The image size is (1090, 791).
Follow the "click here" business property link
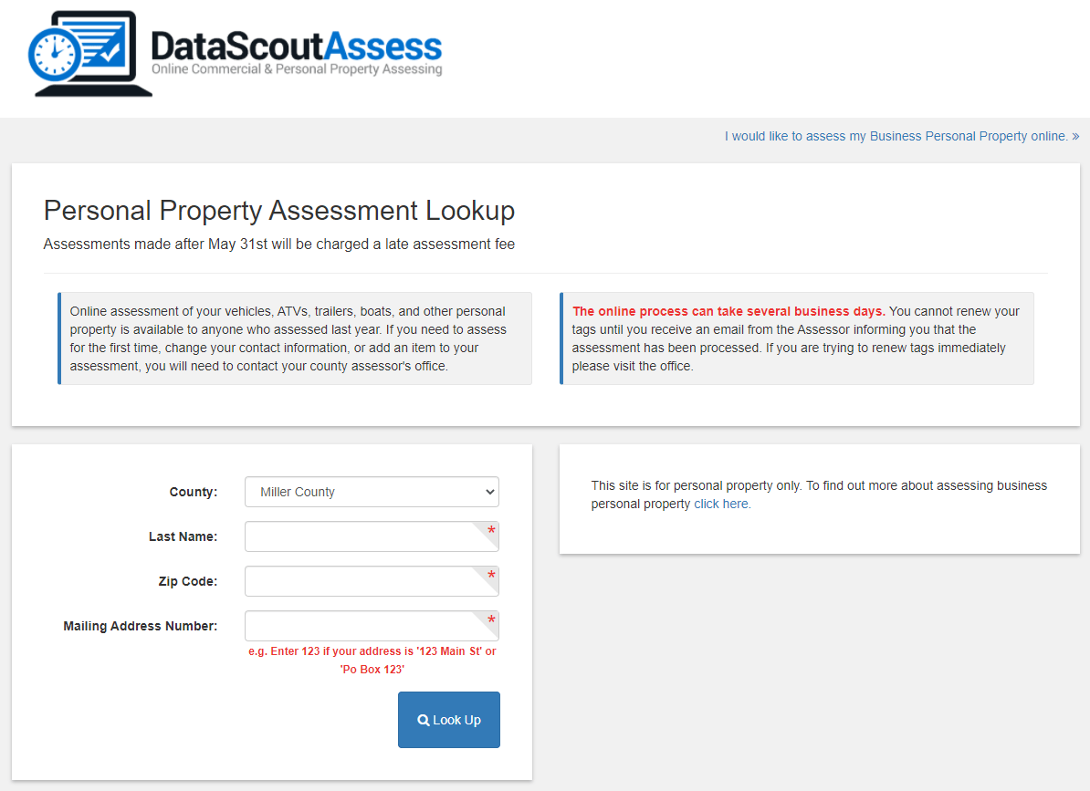click(x=722, y=504)
